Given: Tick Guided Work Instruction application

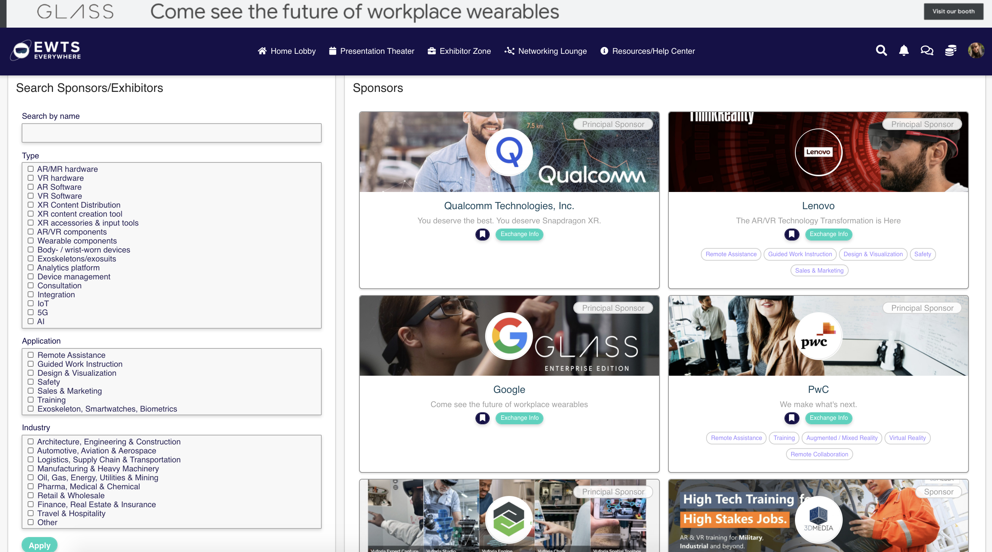Looking at the screenshot, I should (x=31, y=363).
